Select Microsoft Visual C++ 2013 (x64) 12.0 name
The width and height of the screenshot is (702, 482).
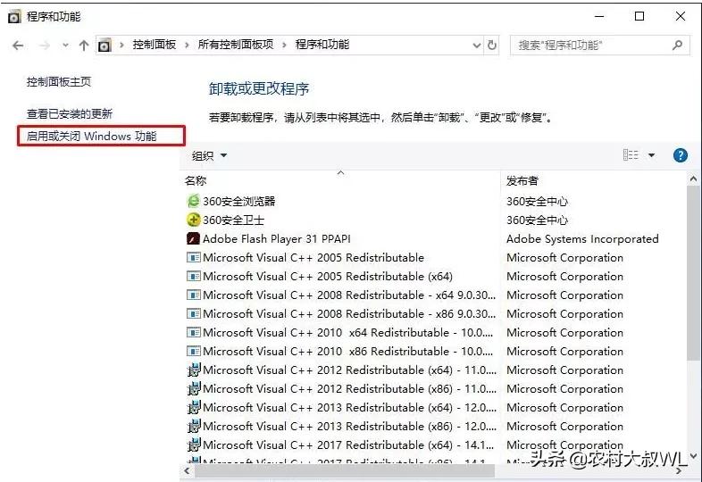point(349,408)
